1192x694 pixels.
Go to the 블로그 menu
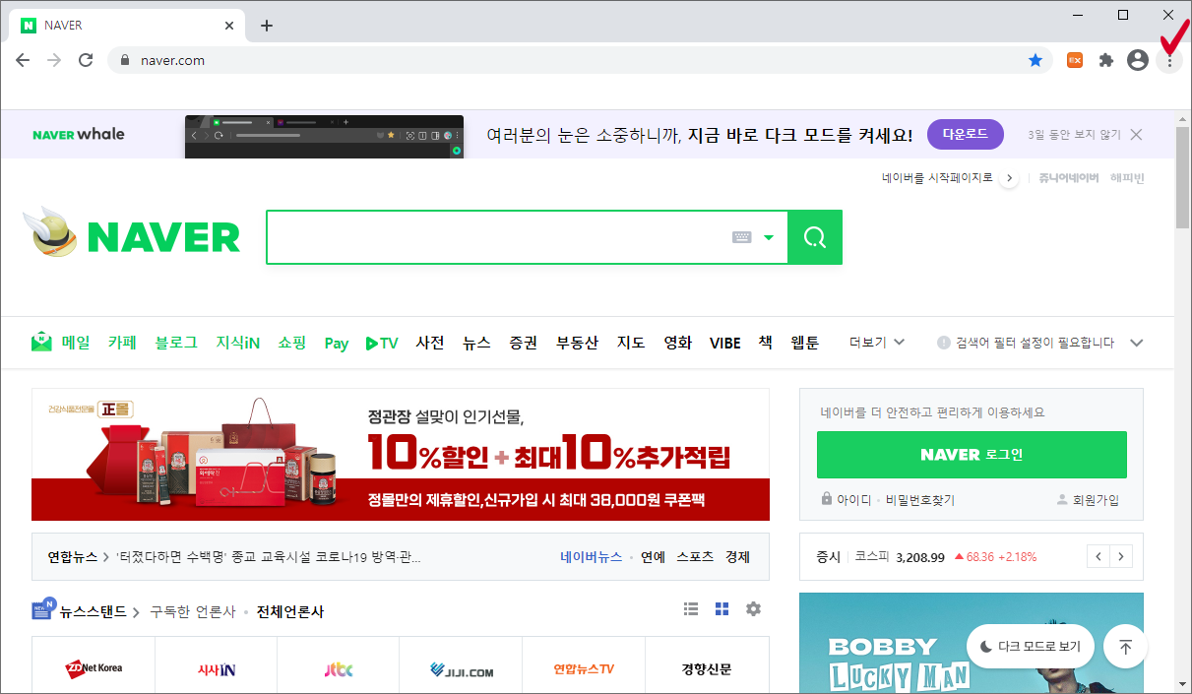(176, 343)
